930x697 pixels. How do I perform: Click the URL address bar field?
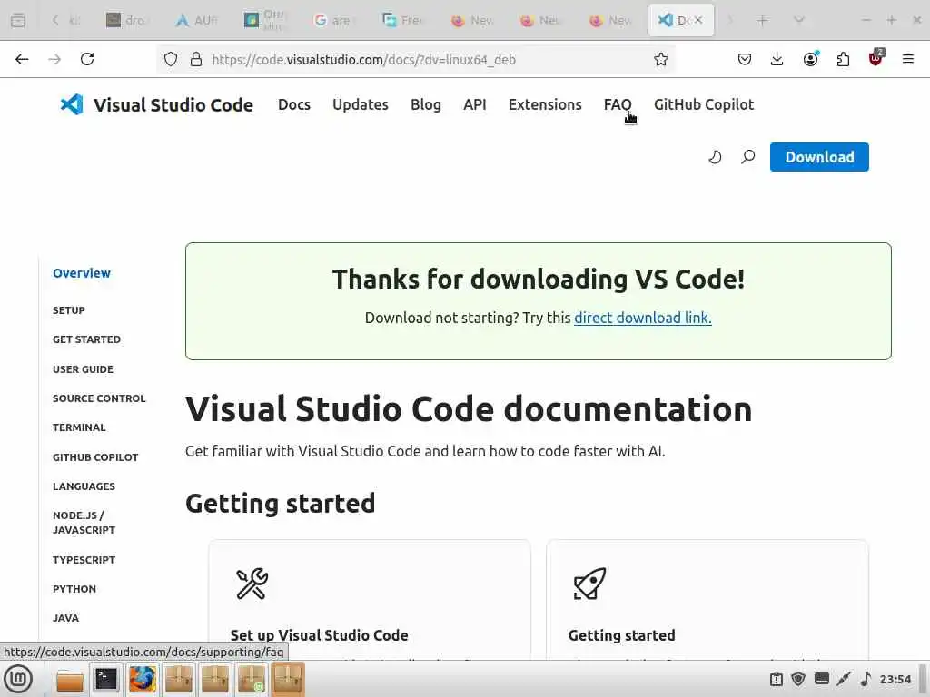coord(415,59)
